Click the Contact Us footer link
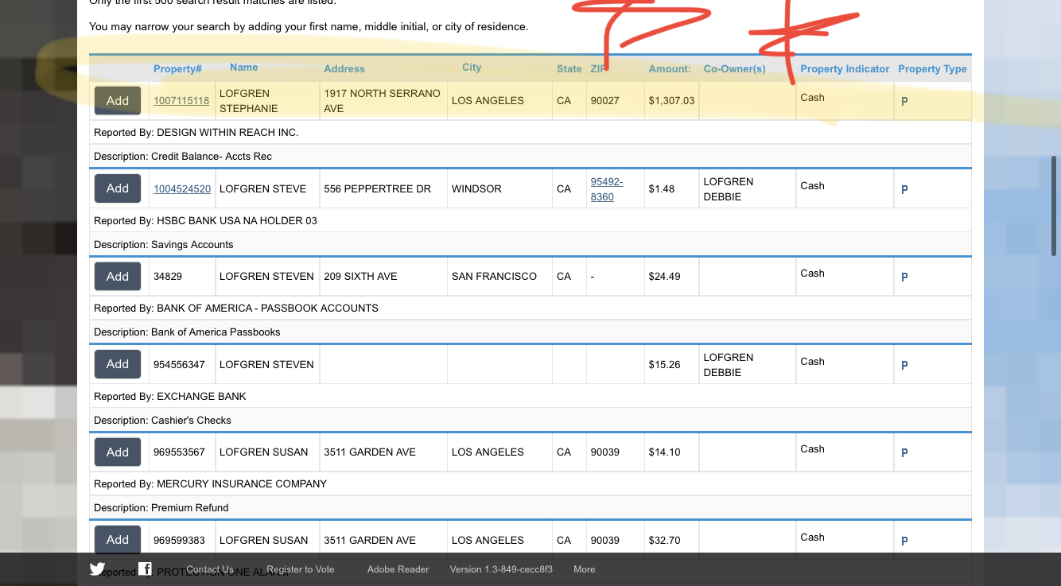 (x=210, y=569)
